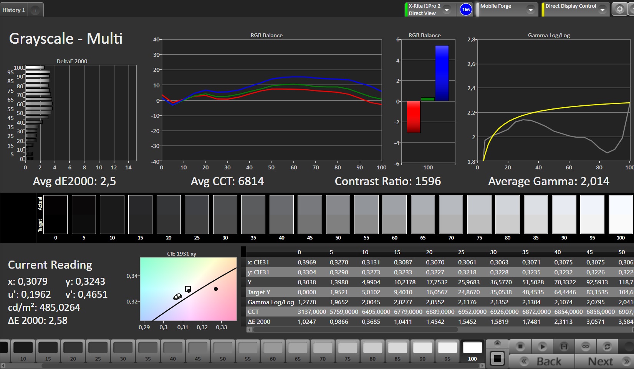Expand the Direct Display Control dropdown

click(602, 10)
